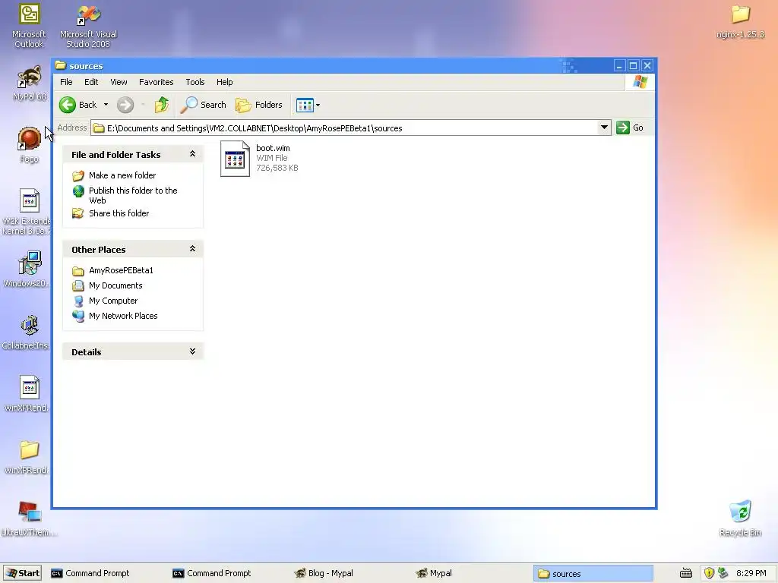Switch to Blog - Mypal taskbar button

click(349, 573)
